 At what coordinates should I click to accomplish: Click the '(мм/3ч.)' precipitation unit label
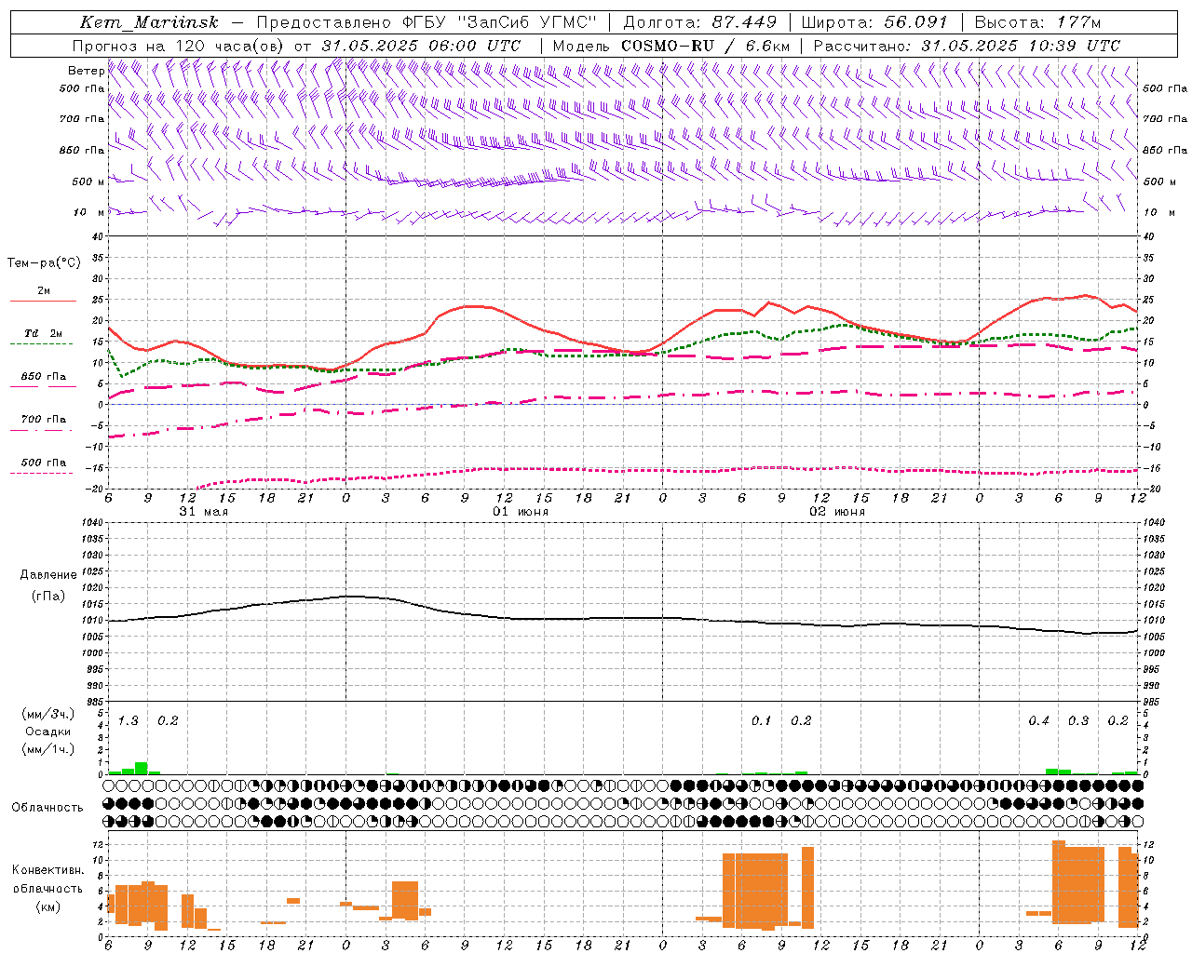pos(48,714)
